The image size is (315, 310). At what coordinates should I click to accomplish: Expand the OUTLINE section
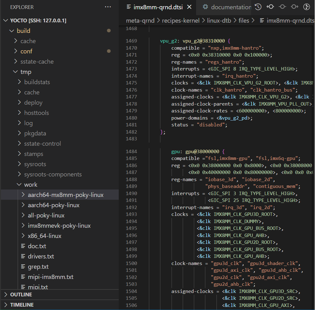(x=21, y=295)
